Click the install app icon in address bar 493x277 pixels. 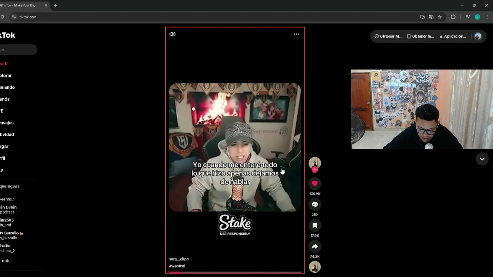423,17
